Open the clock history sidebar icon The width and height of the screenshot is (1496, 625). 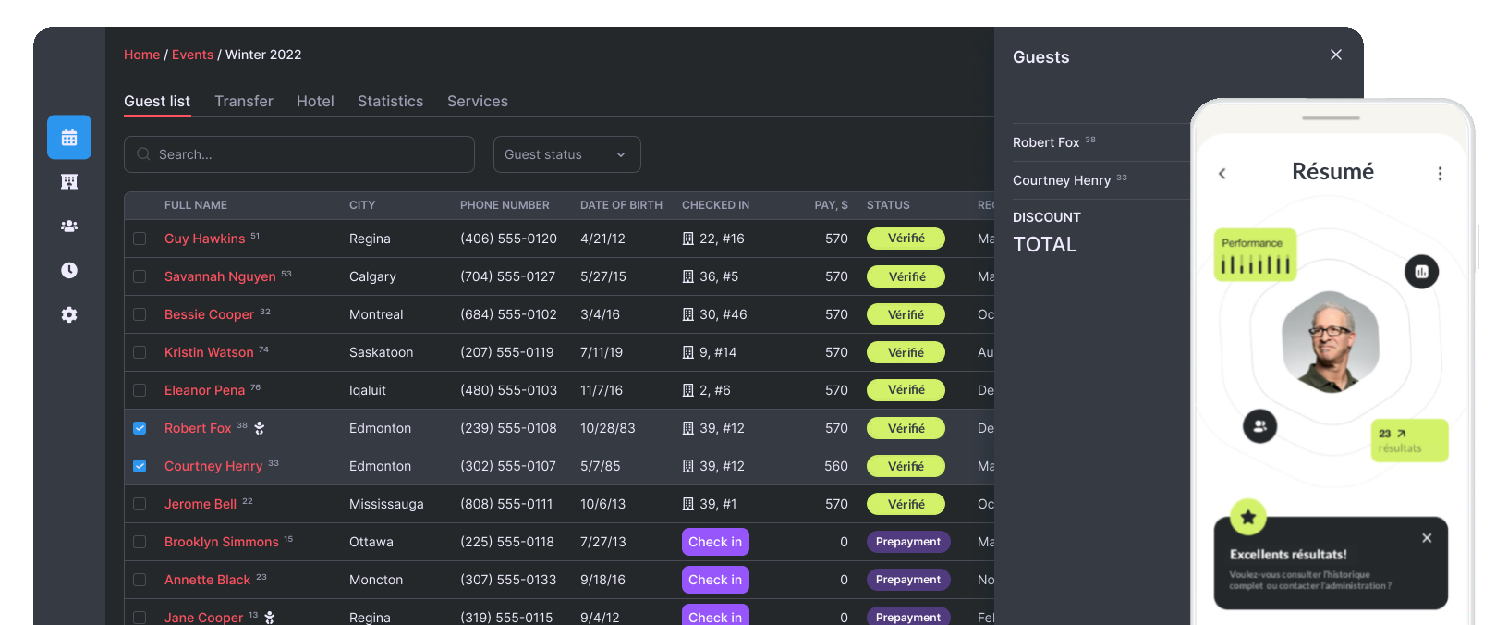[x=69, y=270]
